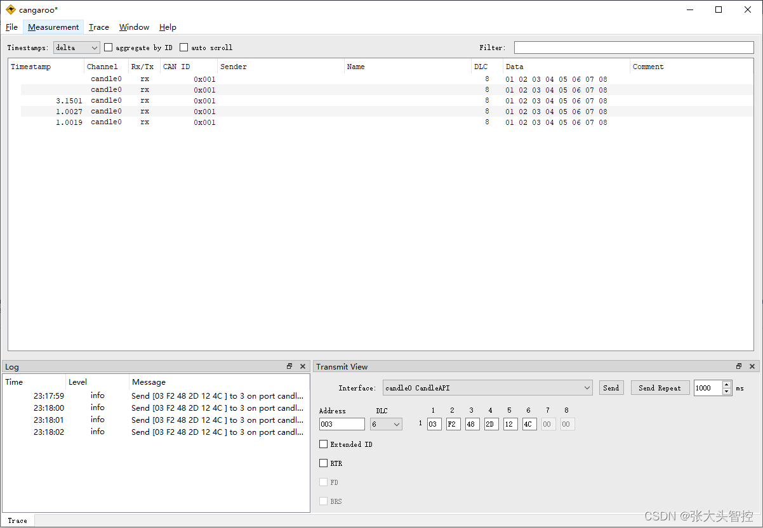Enable Extended ID in Transmit View

(x=323, y=444)
